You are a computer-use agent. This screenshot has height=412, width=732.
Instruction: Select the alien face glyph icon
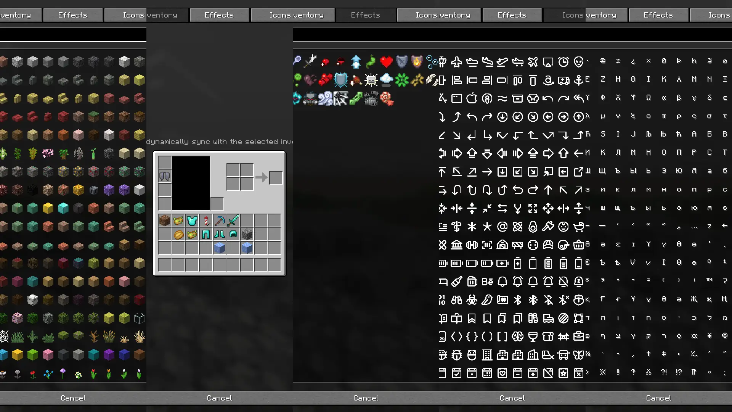tap(578, 61)
